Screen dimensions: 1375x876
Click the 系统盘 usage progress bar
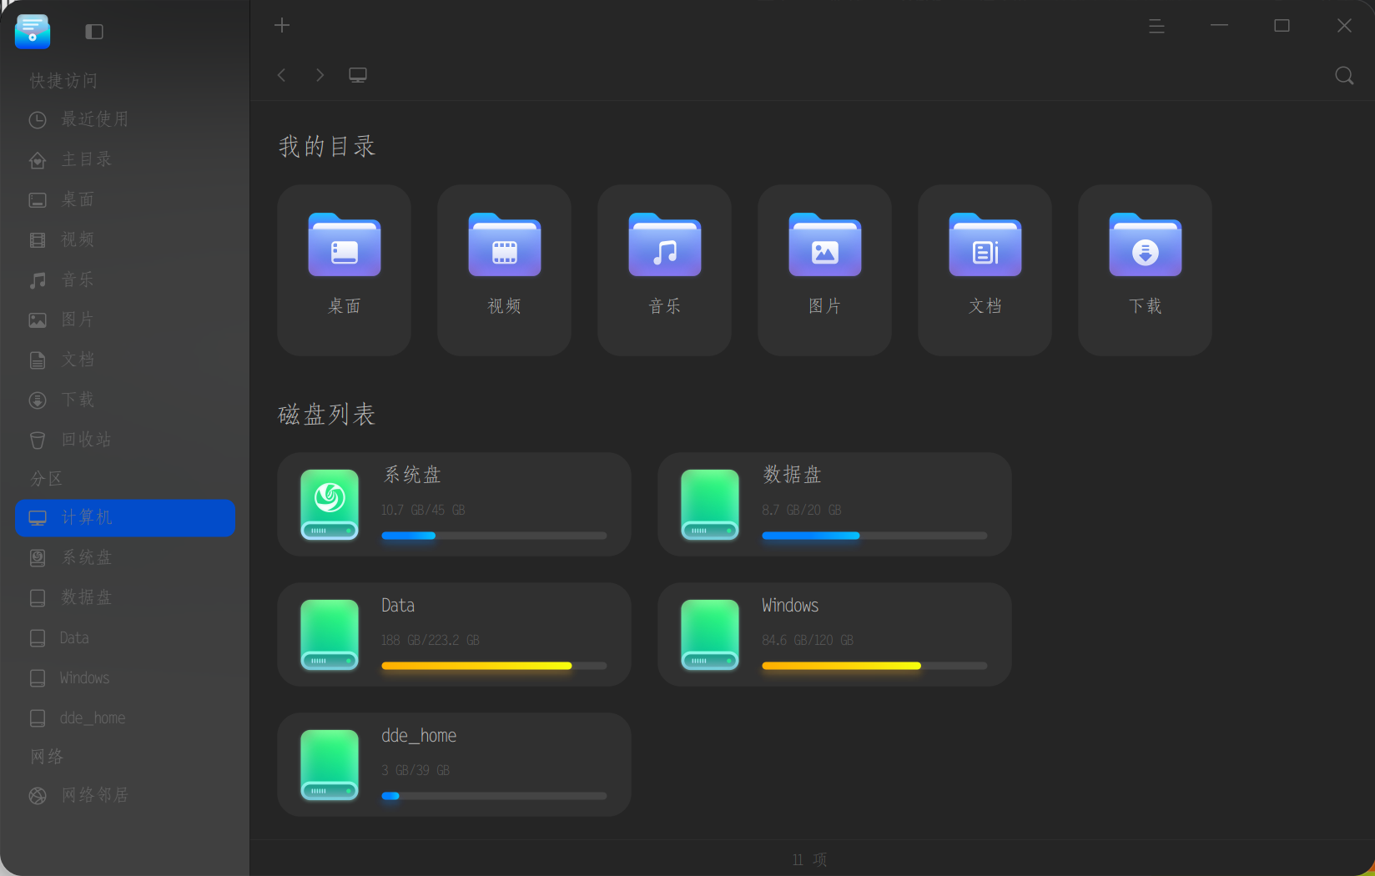(x=494, y=536)
